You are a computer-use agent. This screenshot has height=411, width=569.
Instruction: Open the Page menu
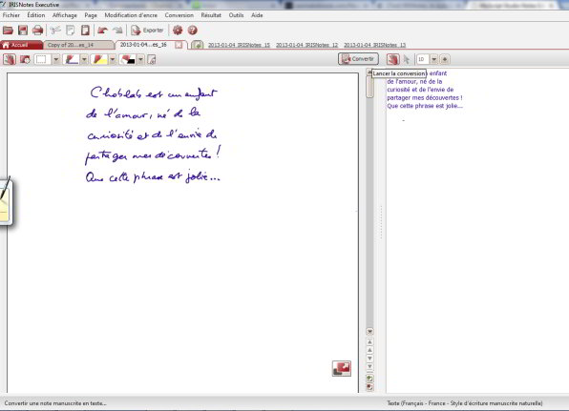tap(91, 15)
